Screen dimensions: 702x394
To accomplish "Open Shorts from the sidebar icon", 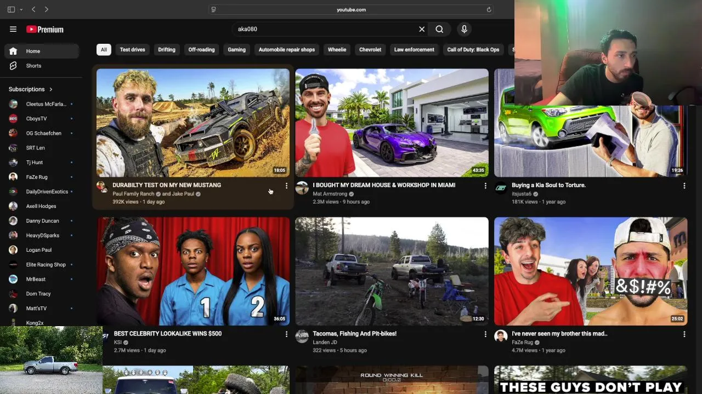I will coord(13,66).
